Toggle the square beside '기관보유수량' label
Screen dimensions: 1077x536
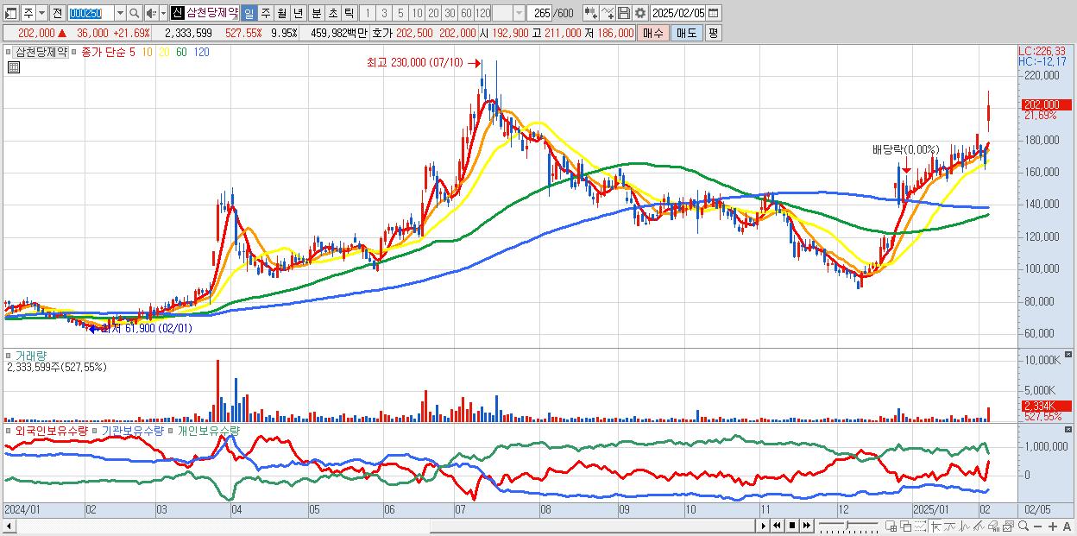(97, 429)
